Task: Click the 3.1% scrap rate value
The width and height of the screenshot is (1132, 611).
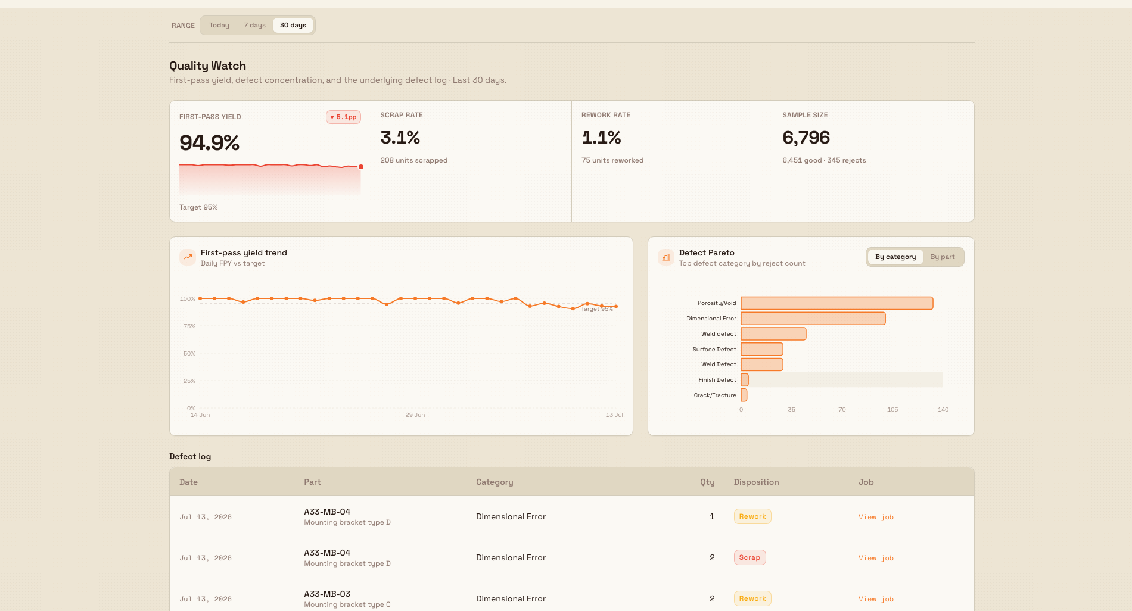Action: [x=400, y=138]
